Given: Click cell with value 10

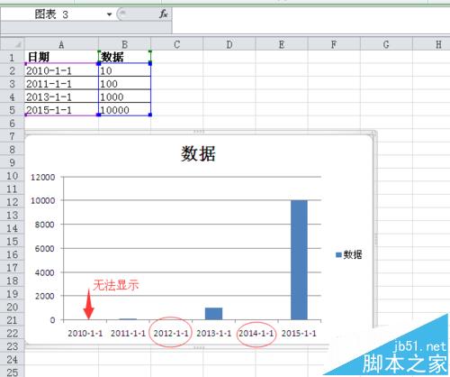Looking at the screenshot, I should [124, 70].
